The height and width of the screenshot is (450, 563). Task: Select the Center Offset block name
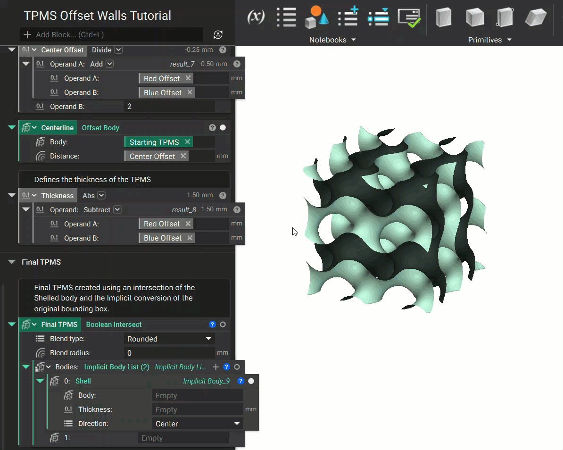[x=62, y=50]
